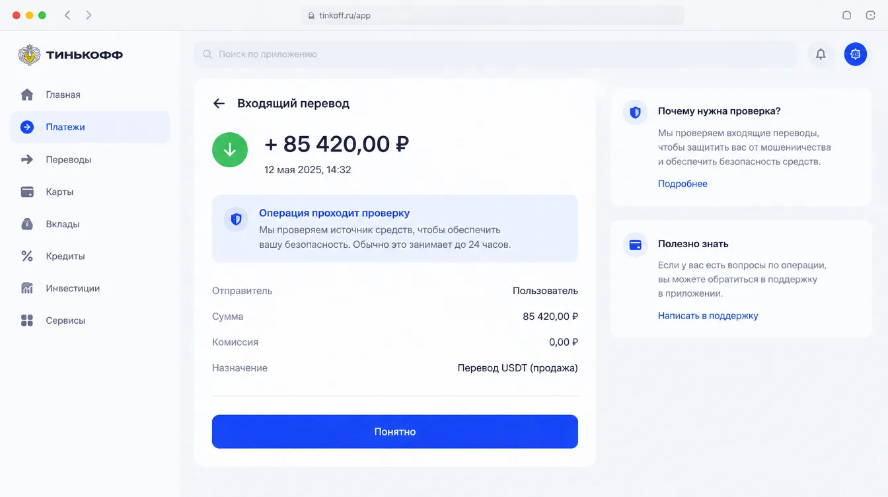Click the "Почему нужна проверка?" heading
This screenshot has height=497, width=888.
720,111
